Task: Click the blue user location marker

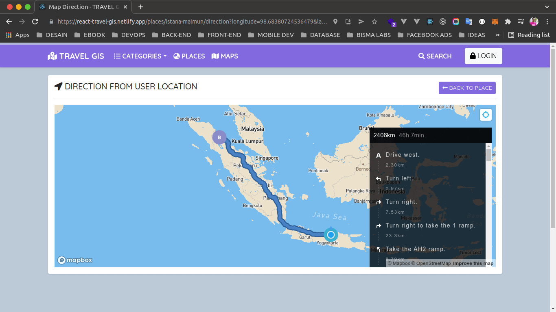Action: pyautogui.click(x=331, y=235)
